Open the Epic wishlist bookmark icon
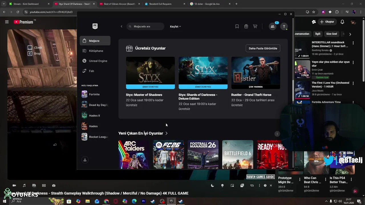The width and height of the screenshot is (365, 205). tap(237, 26)
